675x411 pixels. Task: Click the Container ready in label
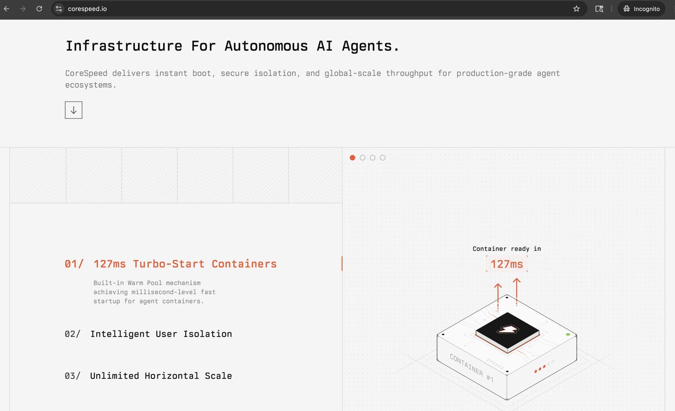[507, 249]
